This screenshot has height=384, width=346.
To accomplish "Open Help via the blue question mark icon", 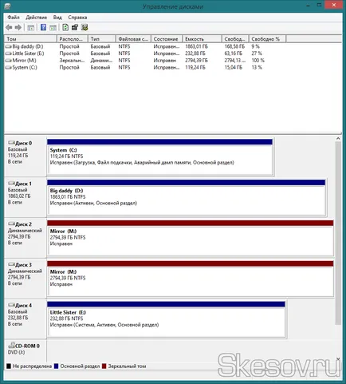I will pyautogui.click(x=43, y=27).
